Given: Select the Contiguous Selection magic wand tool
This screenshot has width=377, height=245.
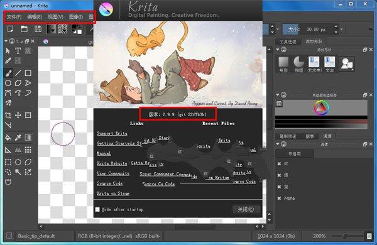Looking at the screenshot, I should click(18, 172).
